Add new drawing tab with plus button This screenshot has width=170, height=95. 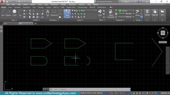coord(36,23)
